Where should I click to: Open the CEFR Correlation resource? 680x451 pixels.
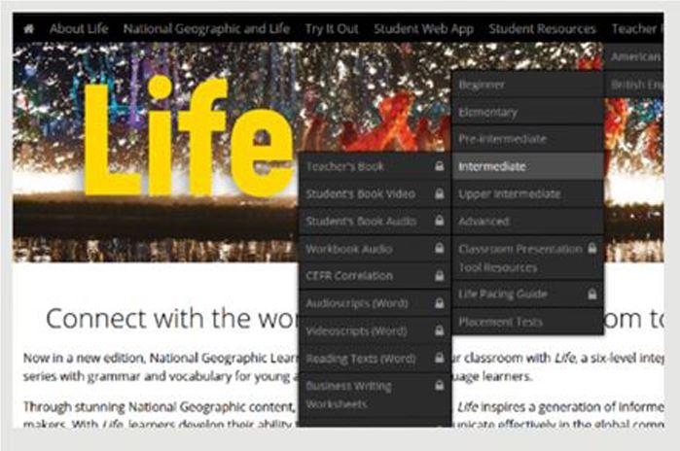pyautogui.click(x=376, y=276)
